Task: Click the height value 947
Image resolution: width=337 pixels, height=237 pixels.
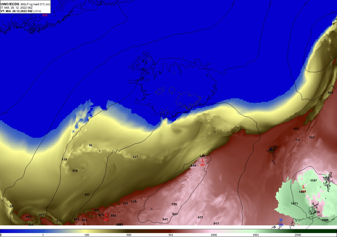Action: (x=175, y=214)
